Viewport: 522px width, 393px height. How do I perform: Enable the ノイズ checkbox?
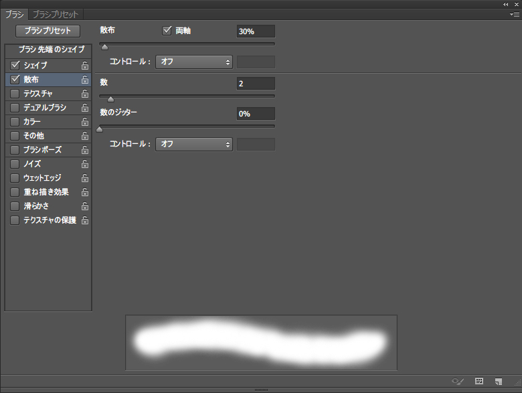15,164
